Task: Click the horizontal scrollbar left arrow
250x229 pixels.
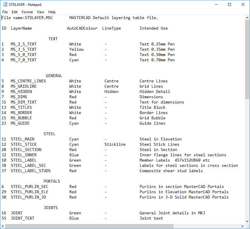Action: (3, 226)
